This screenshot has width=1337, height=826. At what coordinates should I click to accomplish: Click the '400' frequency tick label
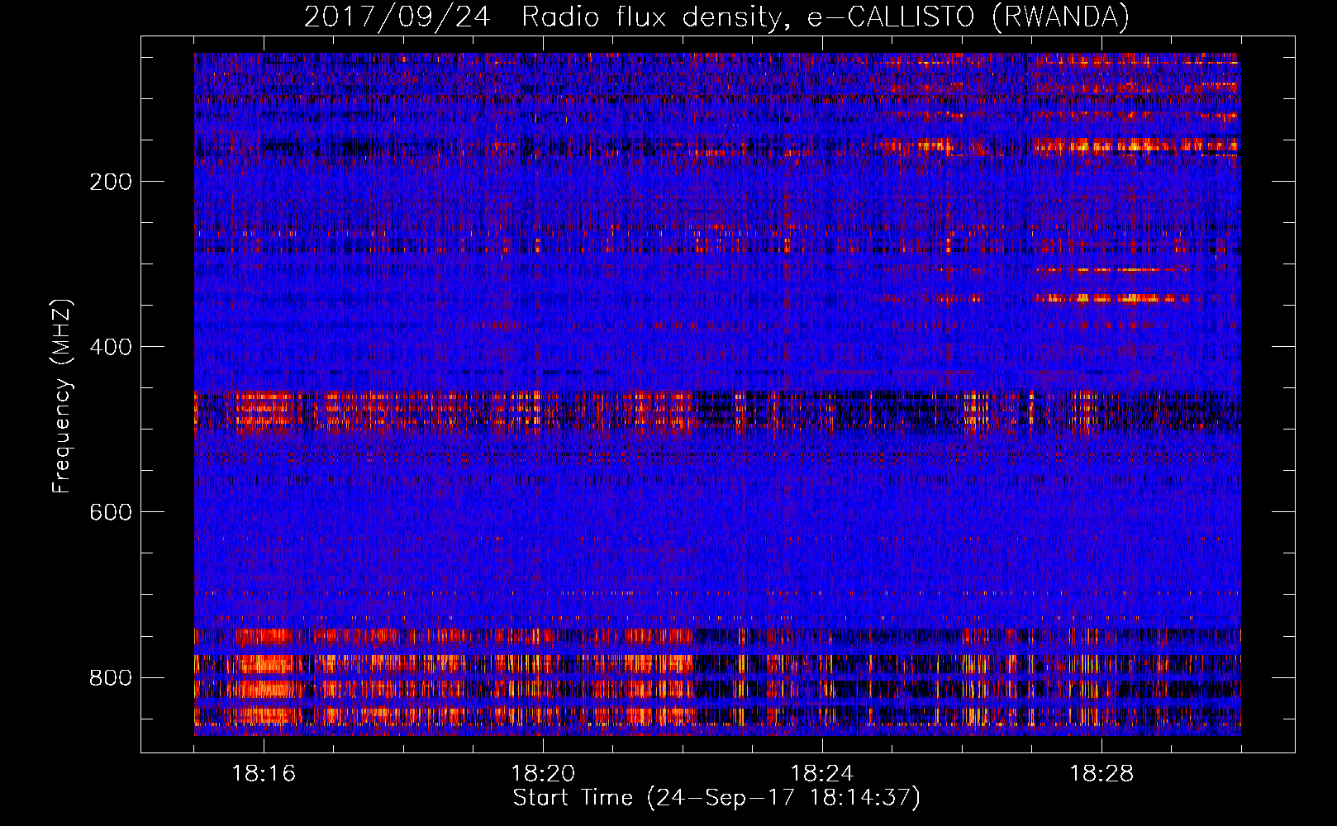[x=111, y=347]
